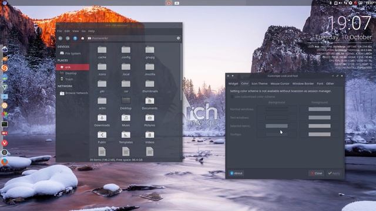The image size is (376, 211).
Task: Switch to the Widget tab
Action: coord(233,83)
